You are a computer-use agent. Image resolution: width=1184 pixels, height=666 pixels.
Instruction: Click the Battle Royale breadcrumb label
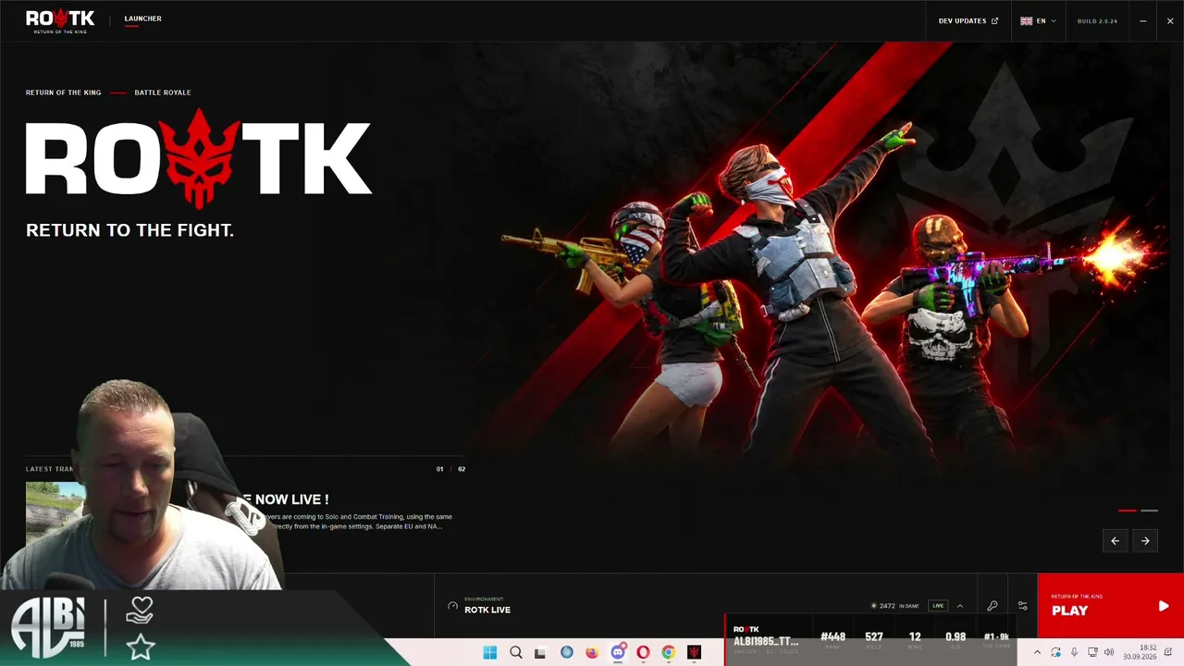click(x=163, y=92)
